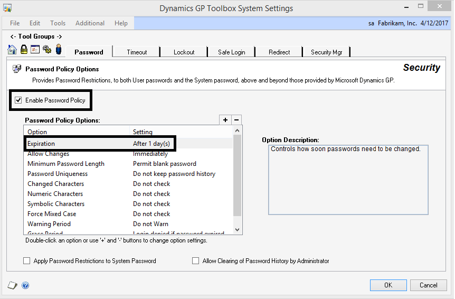Select the Minimum Password Length row
Screen dimensions: 455x299
(128, 164)
